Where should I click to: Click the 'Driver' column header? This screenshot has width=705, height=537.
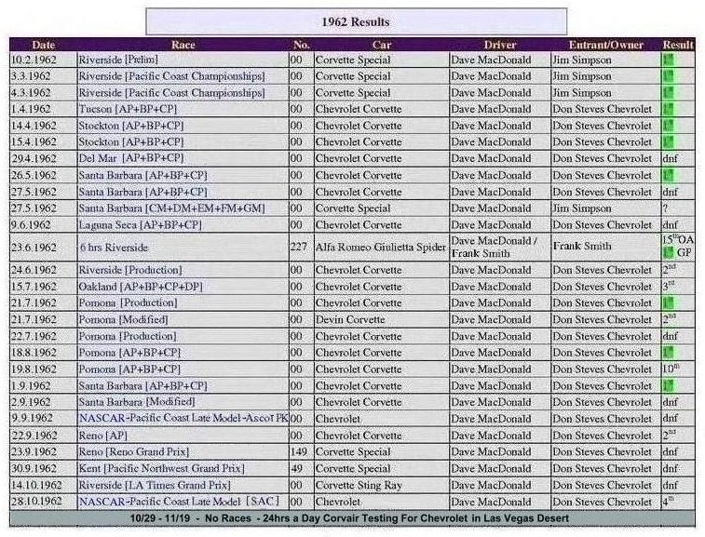pos(499,45)
